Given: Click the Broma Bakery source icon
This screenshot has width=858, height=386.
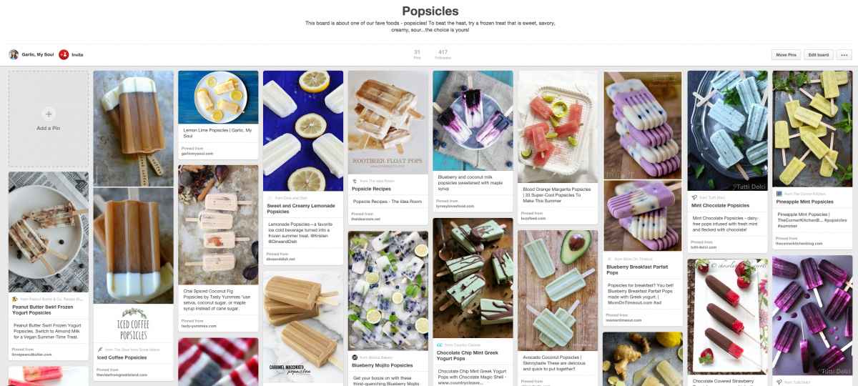Looking at the screenshot, I should pyautogui.click(x=355, y=357).
